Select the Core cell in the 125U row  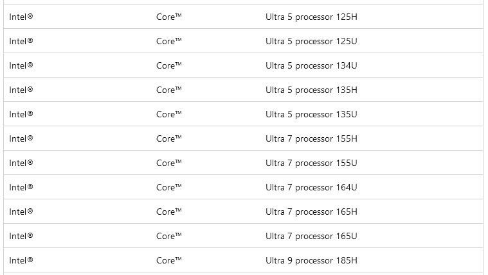169,41
